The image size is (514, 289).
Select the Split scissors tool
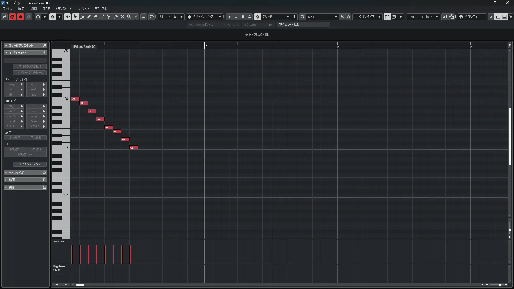click(109, 17)
